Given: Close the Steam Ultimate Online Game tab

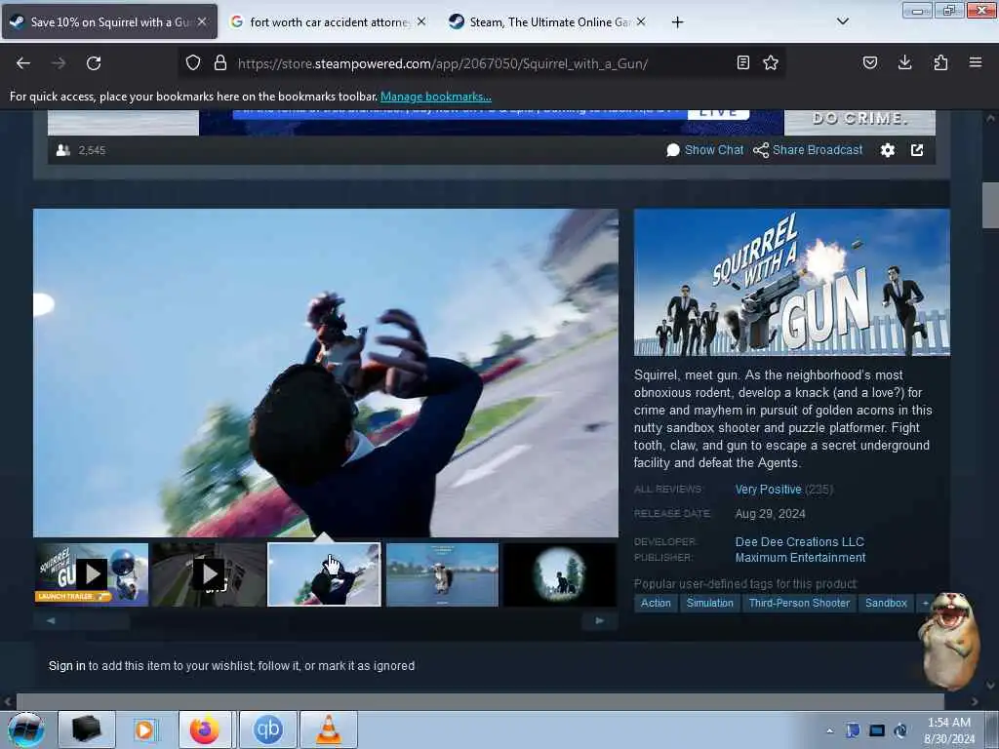Looking at the screenshot, I should [641, 21].
